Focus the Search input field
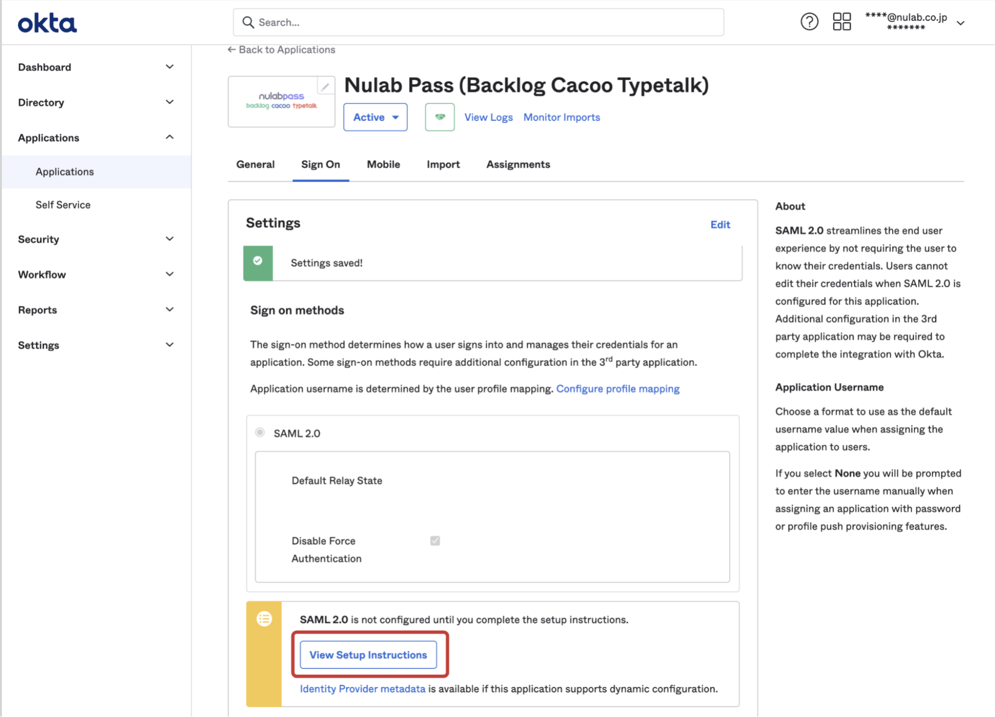Screen dimensions: 995x717 click(478, 22)
